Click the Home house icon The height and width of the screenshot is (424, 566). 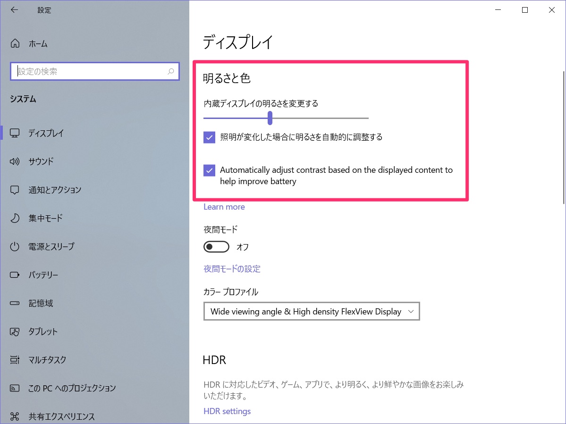[15, 43]
